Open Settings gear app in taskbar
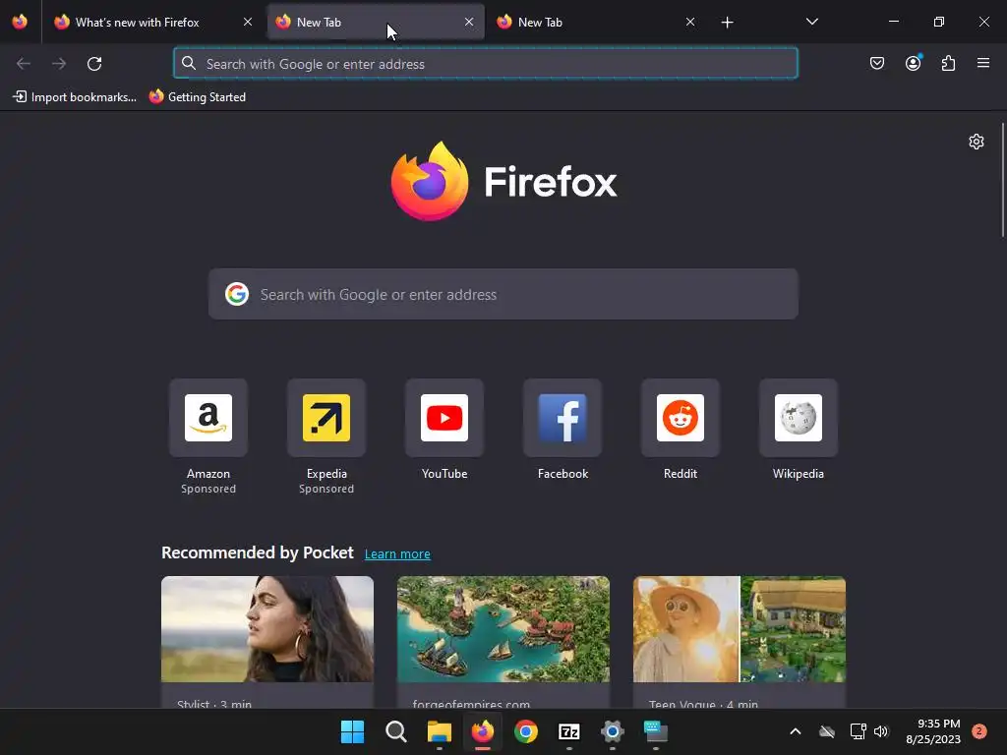Image resolution: width=1007 pixels, height=755 pixels. click(612, 731)
